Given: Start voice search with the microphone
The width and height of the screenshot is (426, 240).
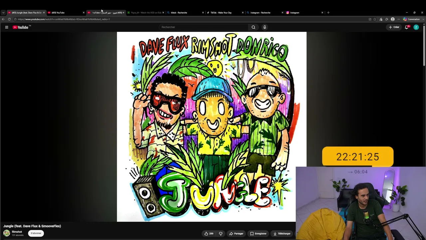Looking at the screenshot, I should [265, 27].
